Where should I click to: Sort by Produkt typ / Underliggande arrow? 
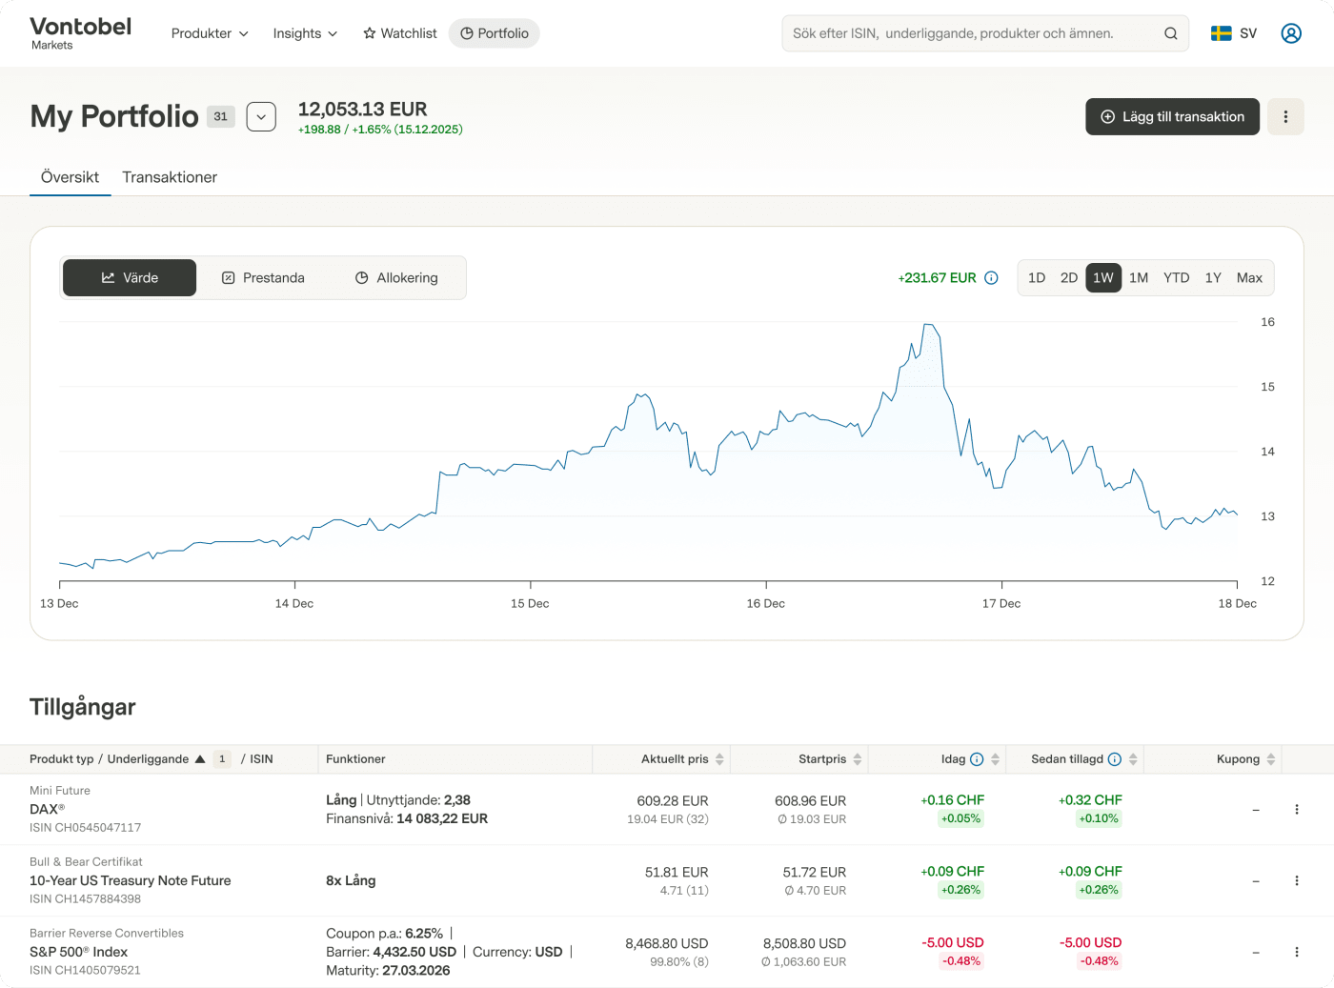tap(200, 759)
